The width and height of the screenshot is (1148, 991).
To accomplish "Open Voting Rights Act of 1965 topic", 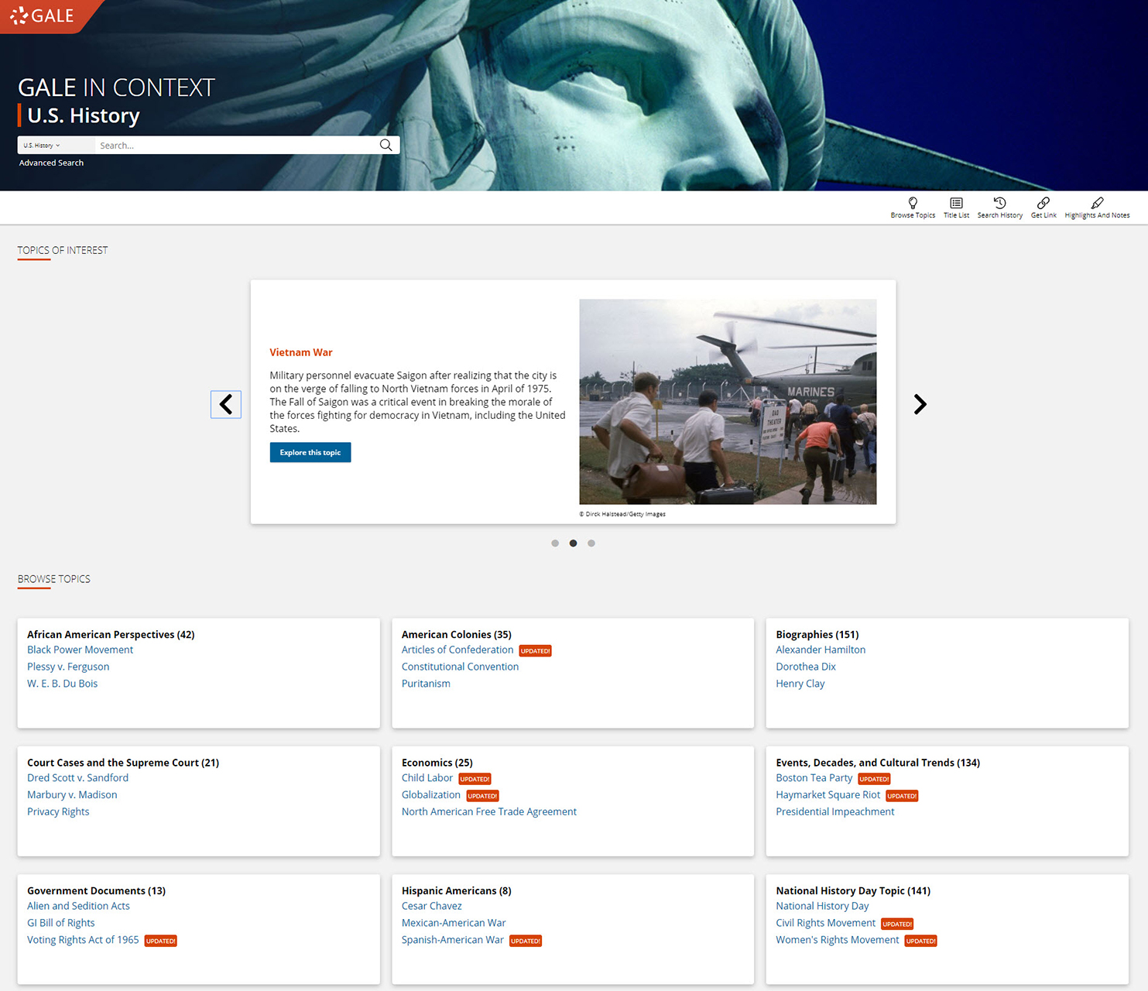I will (x=83, y=940).
